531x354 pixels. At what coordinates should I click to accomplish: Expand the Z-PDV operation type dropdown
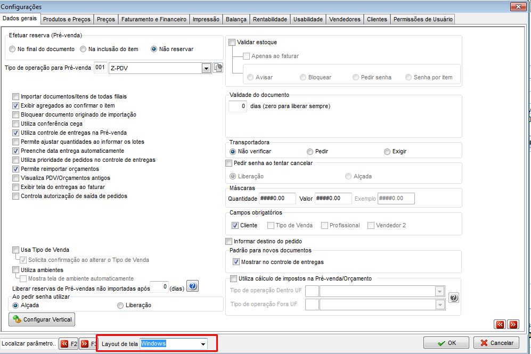206,68
